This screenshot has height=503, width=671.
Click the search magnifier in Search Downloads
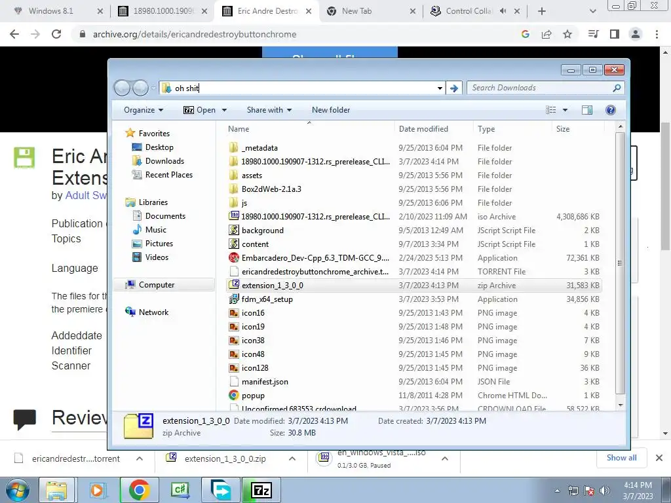click(617, 88)
